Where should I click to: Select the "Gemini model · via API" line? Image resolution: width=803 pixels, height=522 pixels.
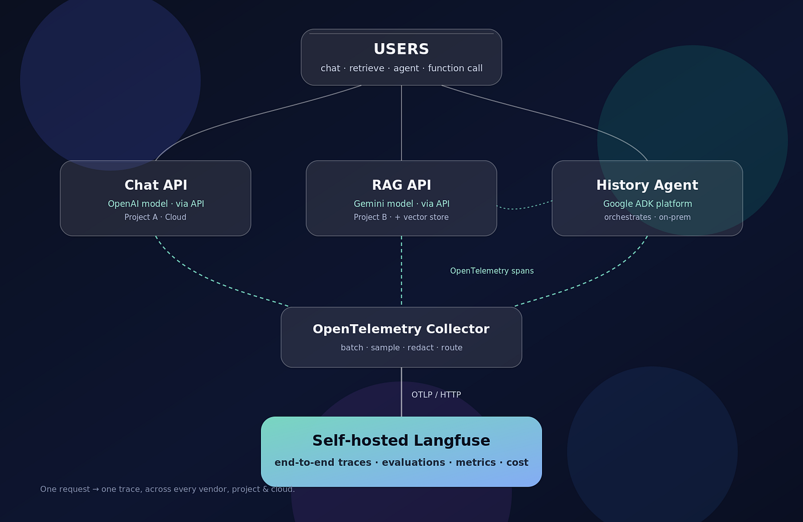(x=402, y=204)
